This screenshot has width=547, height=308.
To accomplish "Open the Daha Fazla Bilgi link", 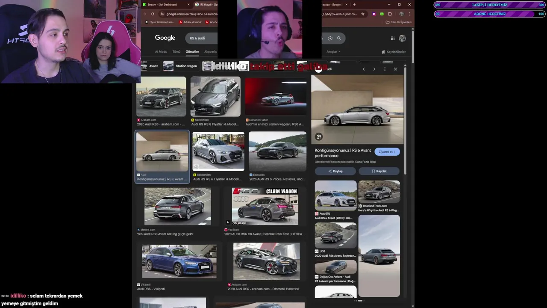I will coord(365,162).
